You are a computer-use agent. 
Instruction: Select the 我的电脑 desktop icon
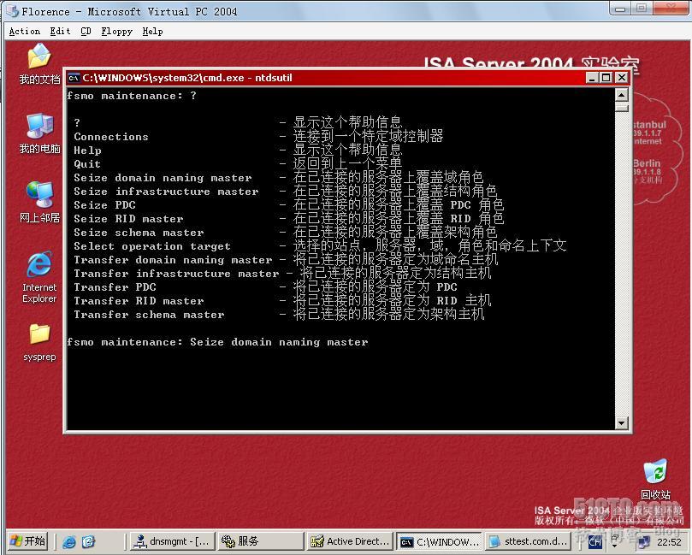coord(39,133)
